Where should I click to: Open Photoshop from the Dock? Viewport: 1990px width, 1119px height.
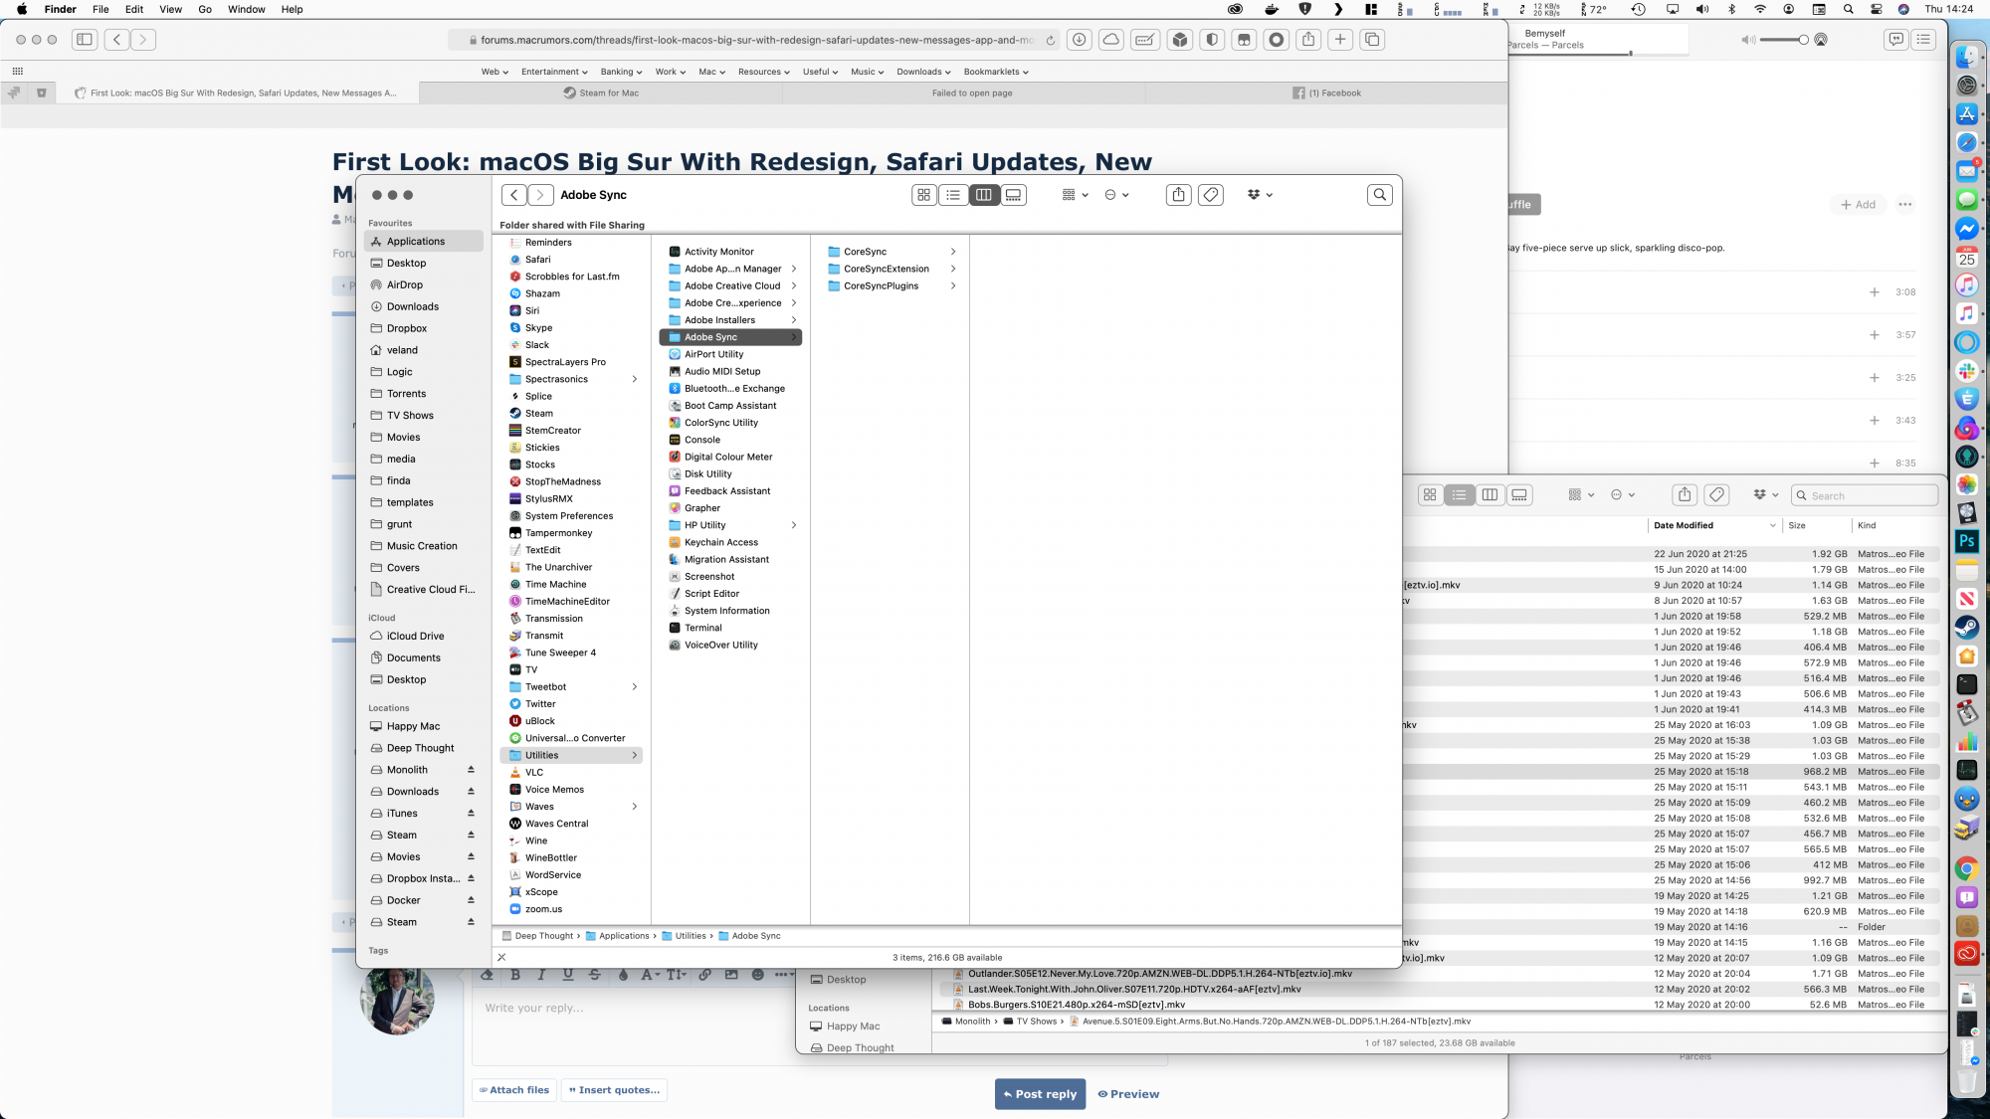pyautogui.click(x=1967, y=541)
